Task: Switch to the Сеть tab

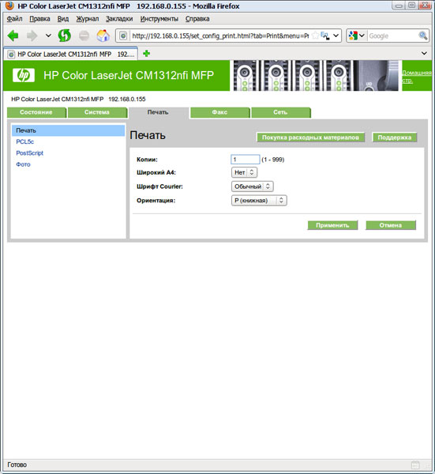Action: pos(280,112)
